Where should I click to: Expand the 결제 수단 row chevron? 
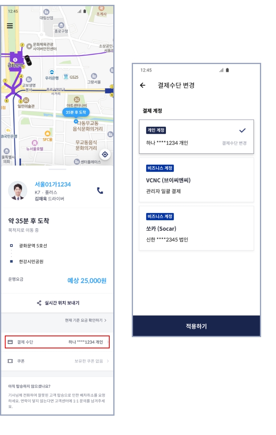coord(108,342)
